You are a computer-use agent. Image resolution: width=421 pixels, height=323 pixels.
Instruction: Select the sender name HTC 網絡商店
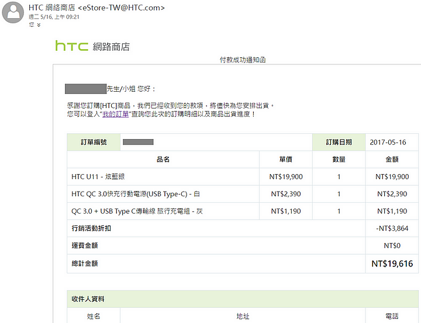52,8
